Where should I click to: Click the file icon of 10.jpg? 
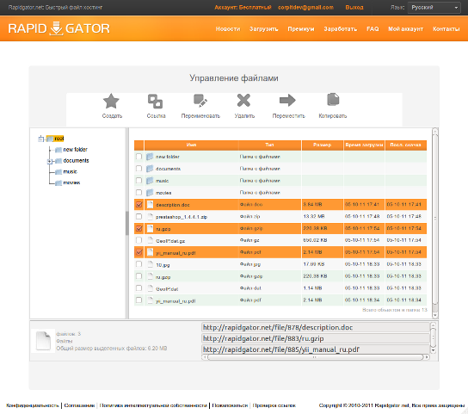pyautogui.click(x=151, y=264)
